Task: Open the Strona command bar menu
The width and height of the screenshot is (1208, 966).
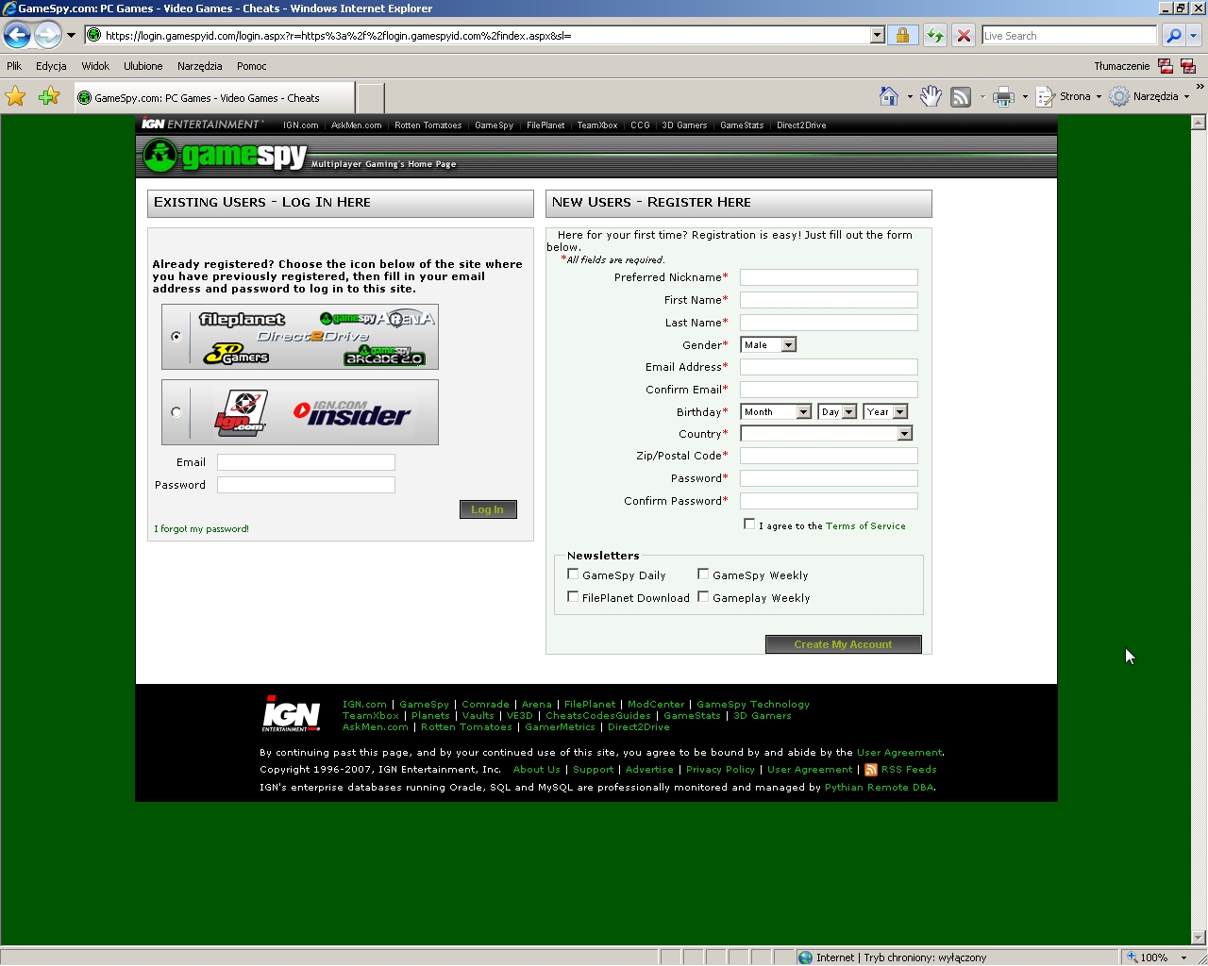Action: coord(1068,96)
